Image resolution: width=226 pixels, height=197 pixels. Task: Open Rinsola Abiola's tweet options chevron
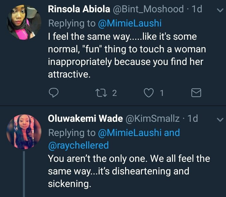coord(219,10)
